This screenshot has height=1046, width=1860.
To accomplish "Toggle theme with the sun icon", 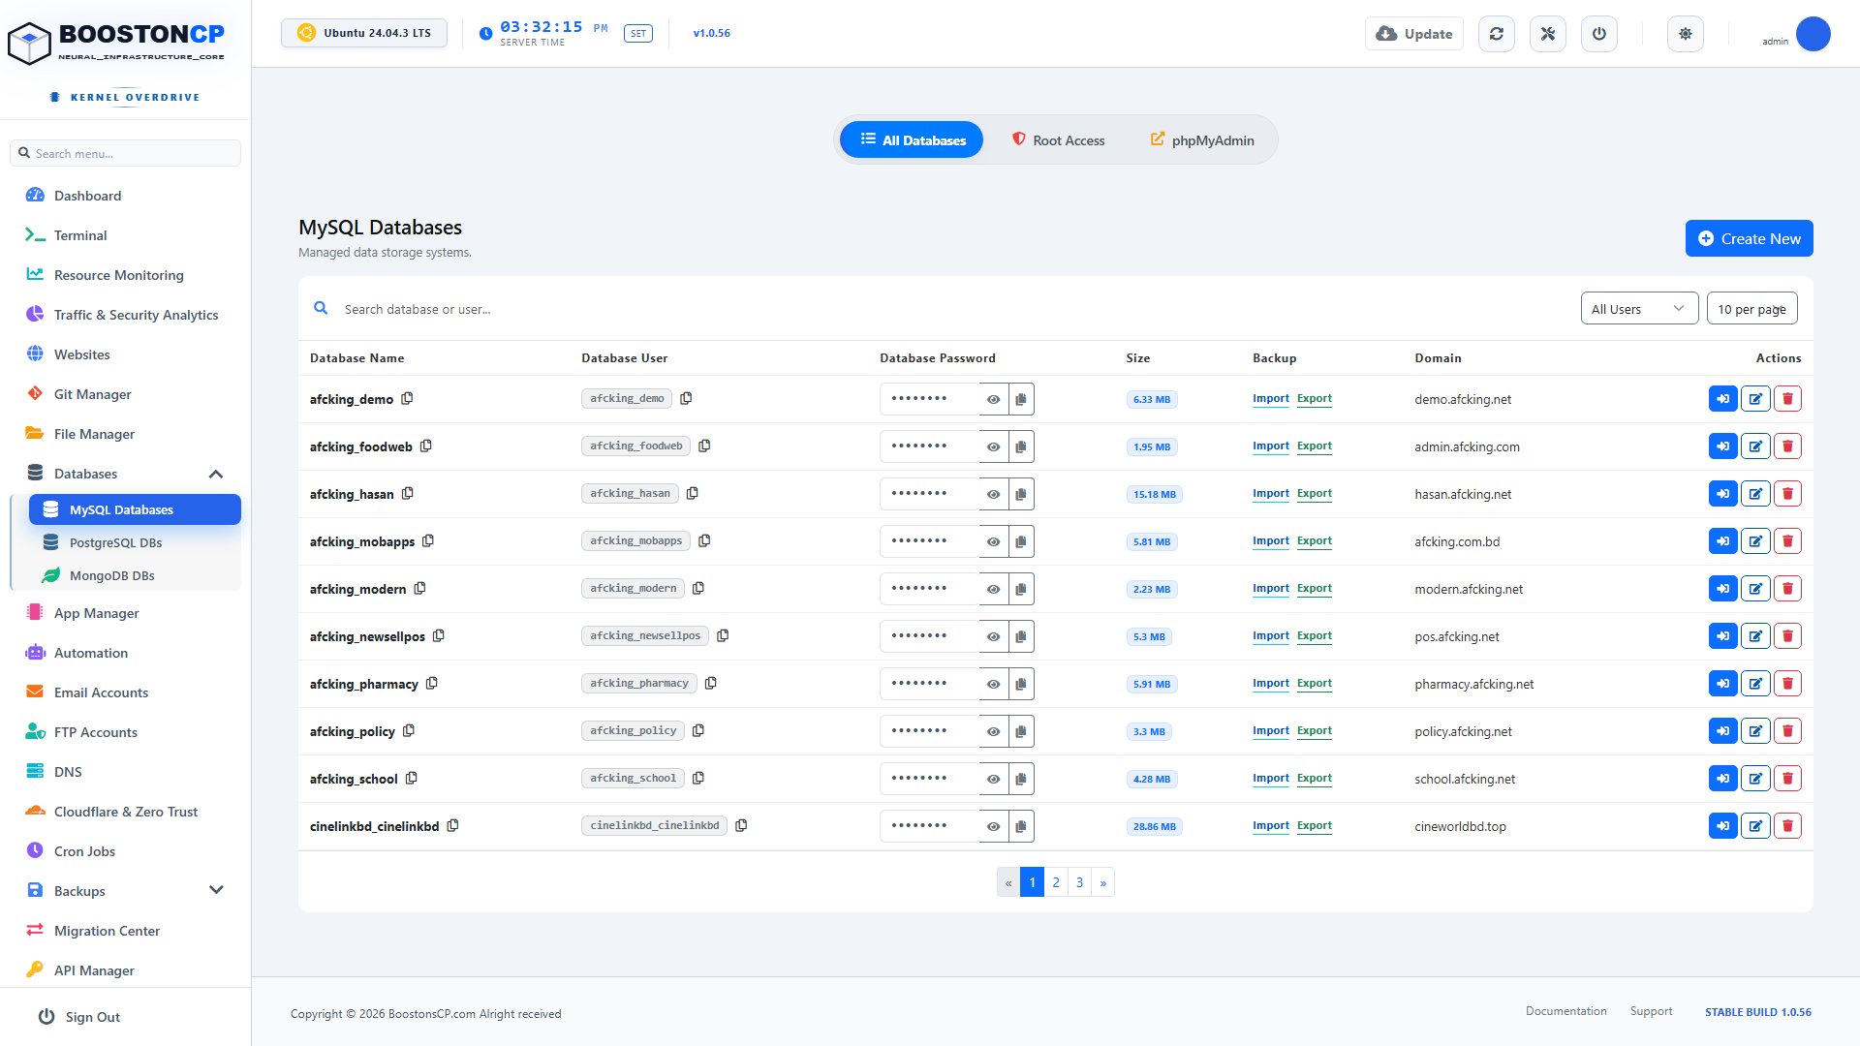I will [1686, 34].
